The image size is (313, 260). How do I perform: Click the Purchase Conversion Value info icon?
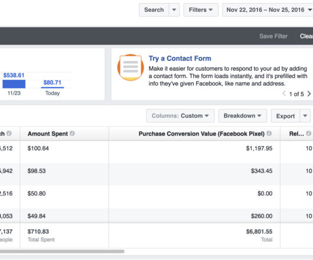[x=269, y=134]
